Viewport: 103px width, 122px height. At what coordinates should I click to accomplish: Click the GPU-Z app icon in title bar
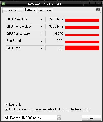[x=3, y=4]
